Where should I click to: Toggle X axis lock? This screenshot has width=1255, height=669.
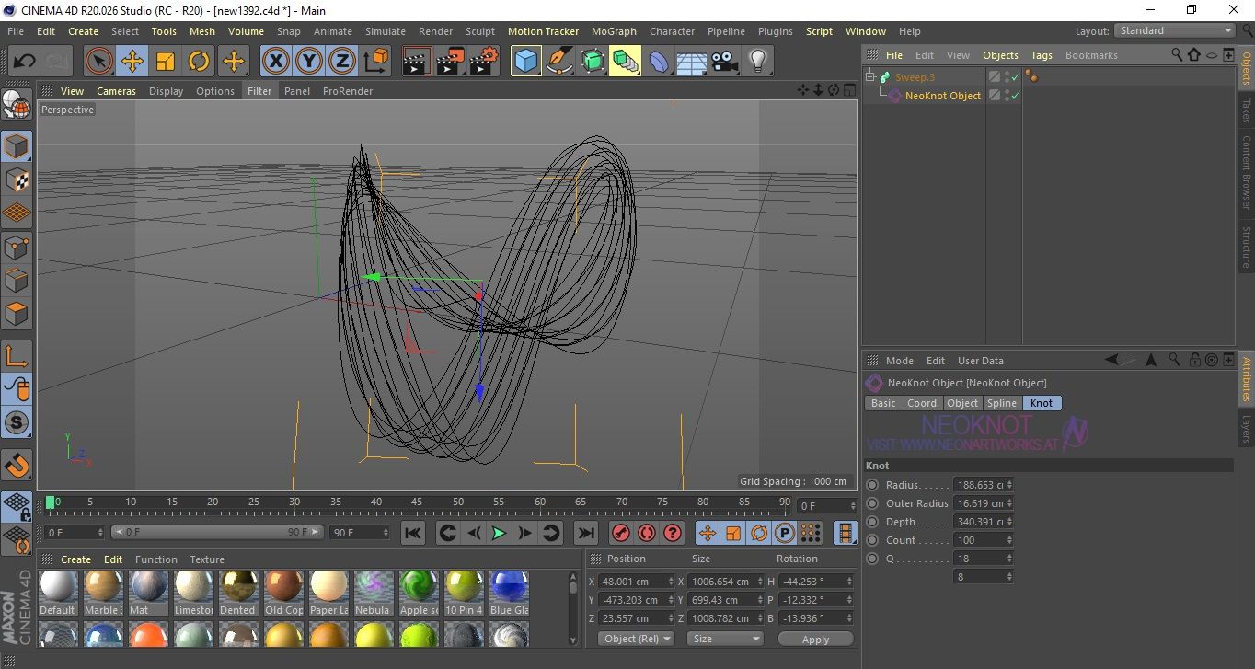click(275, 62)
